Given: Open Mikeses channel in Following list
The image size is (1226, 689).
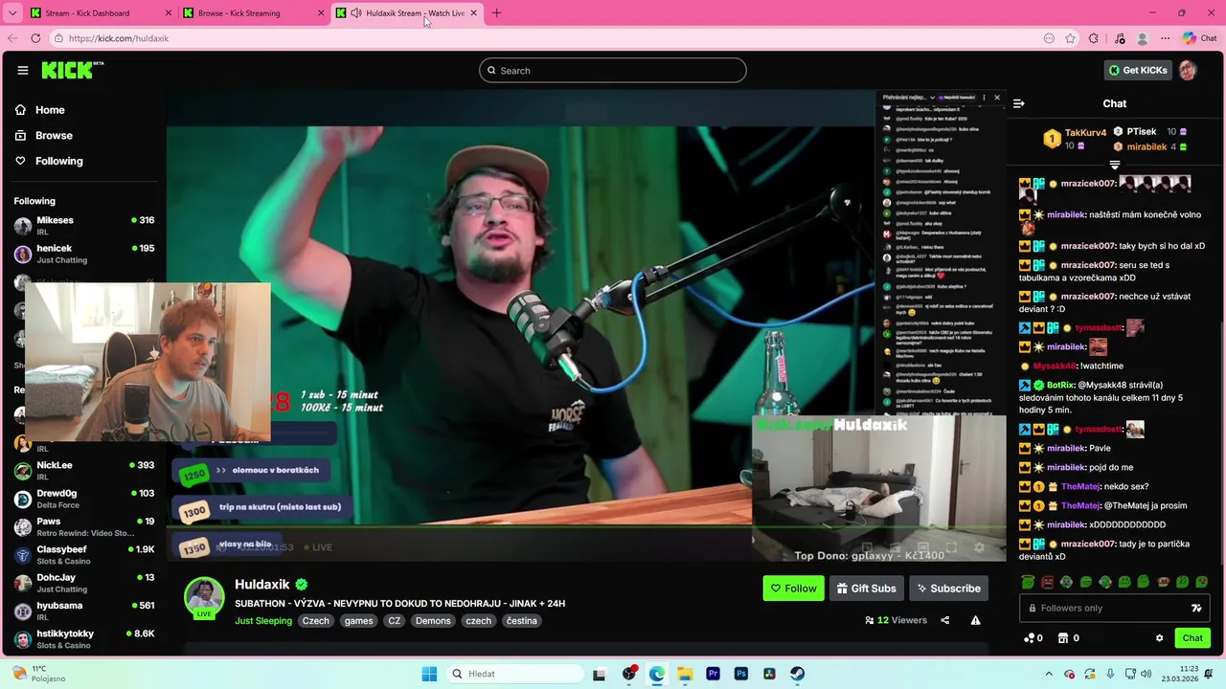Looking at the screenshot, I should (84, 226).
